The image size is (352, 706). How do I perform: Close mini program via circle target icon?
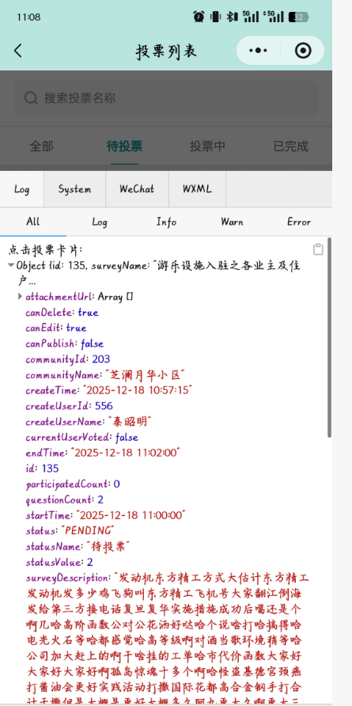303,51
